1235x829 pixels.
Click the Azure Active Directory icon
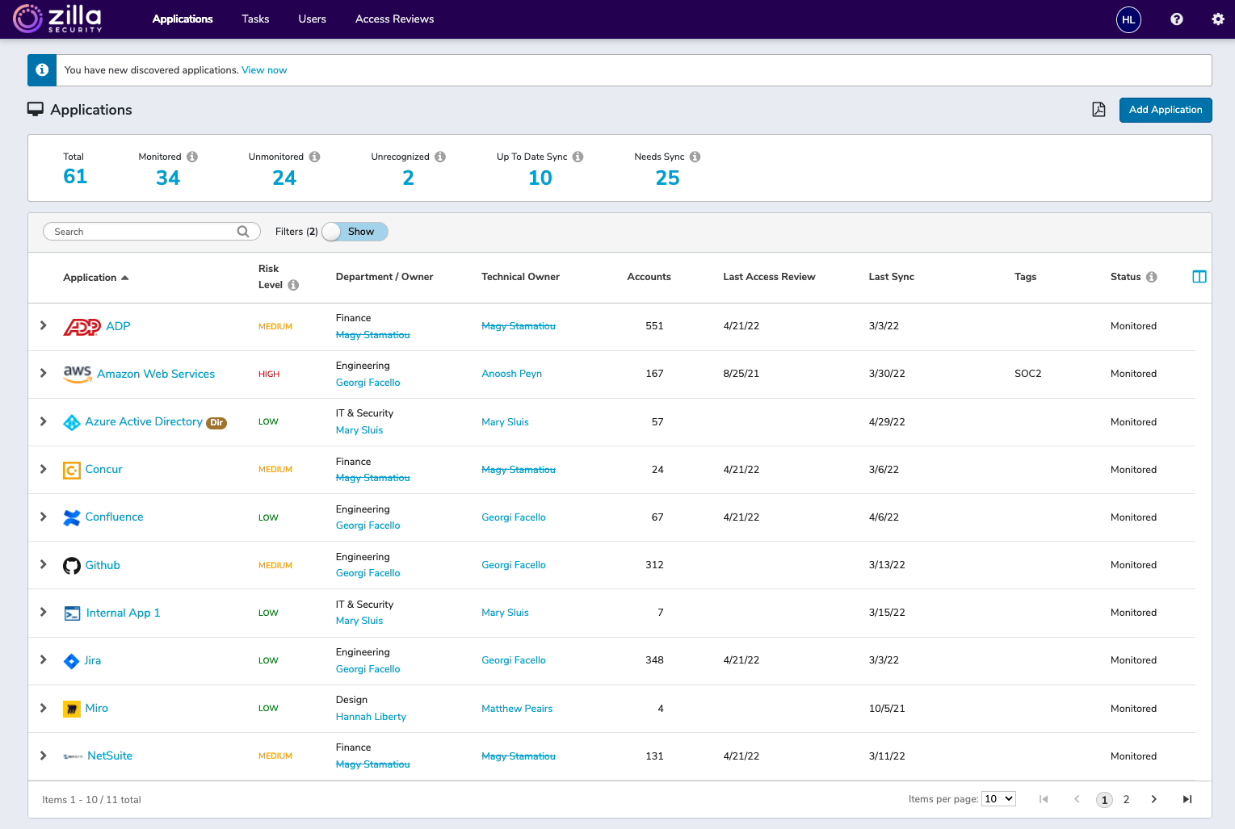point(71,421)
